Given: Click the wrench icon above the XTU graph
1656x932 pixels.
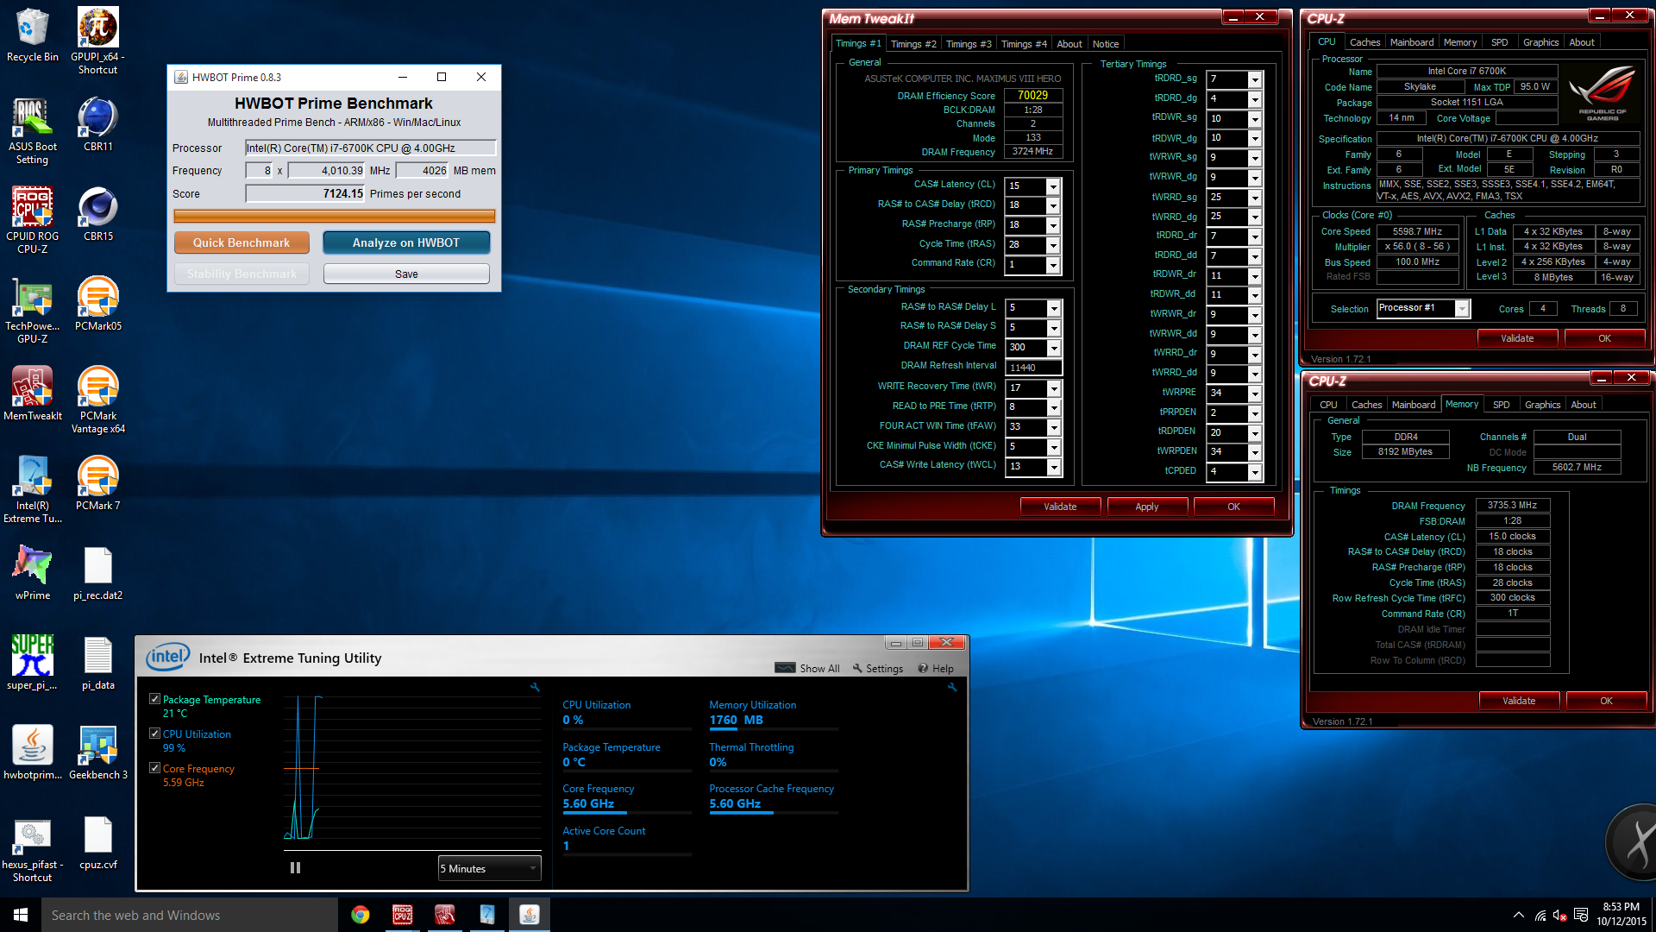Looking at the screenshot, I should (535, 688).
